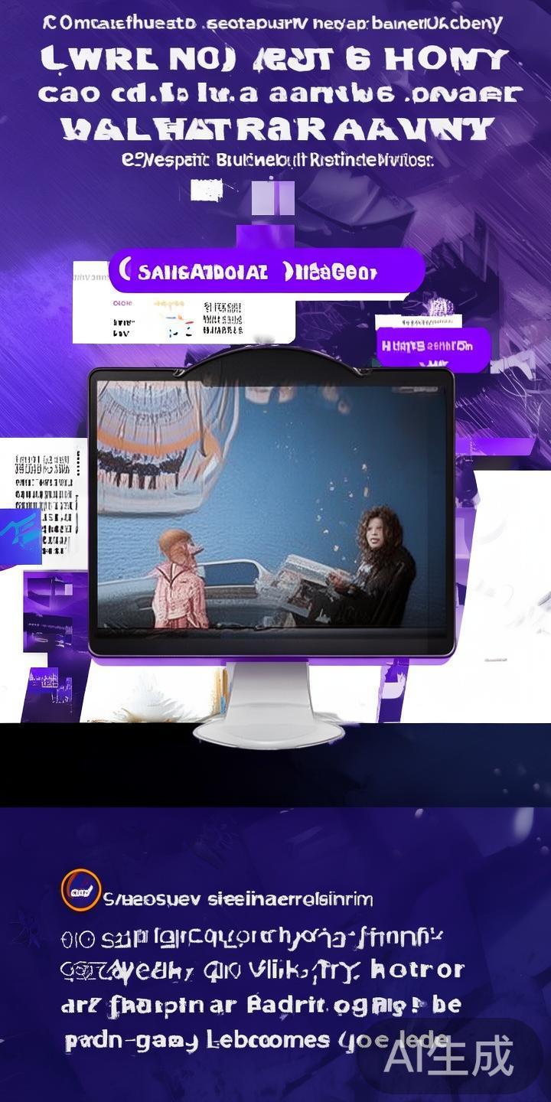Click the orange circular badge icon
The width and height of the screenshot is (551, 1102).
pyautogui.click(x=80, y=892)
